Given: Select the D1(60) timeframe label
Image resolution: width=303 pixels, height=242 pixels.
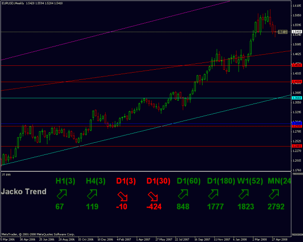Looking at the screenshot, I should [x=189, y=181].
